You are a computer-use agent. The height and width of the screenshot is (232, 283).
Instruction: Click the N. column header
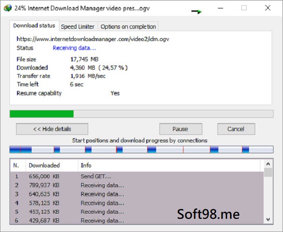[x=18, y=165]
